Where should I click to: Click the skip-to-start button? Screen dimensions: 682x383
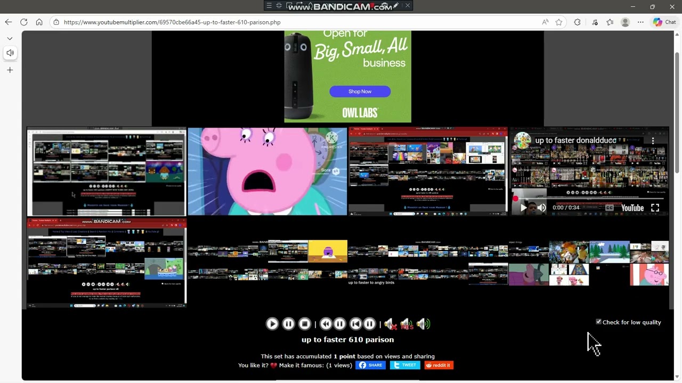(x=355, y=324)
